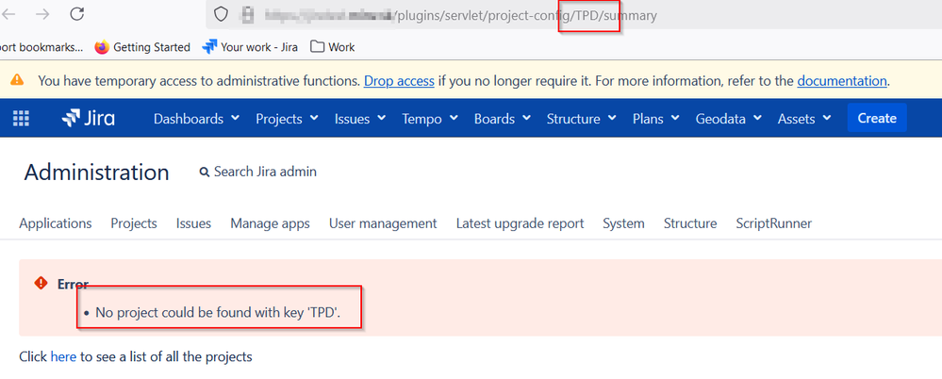
Task: Click the Drop access link
Action: pos(399,80)
